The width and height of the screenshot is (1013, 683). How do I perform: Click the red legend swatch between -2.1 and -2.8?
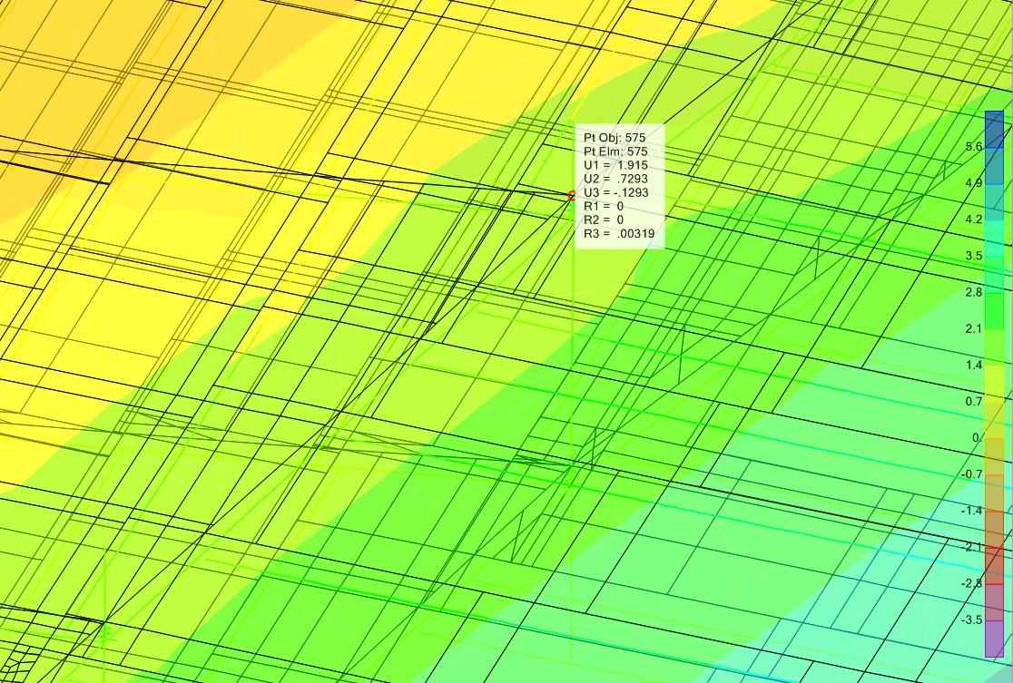[x=994, y=566]
